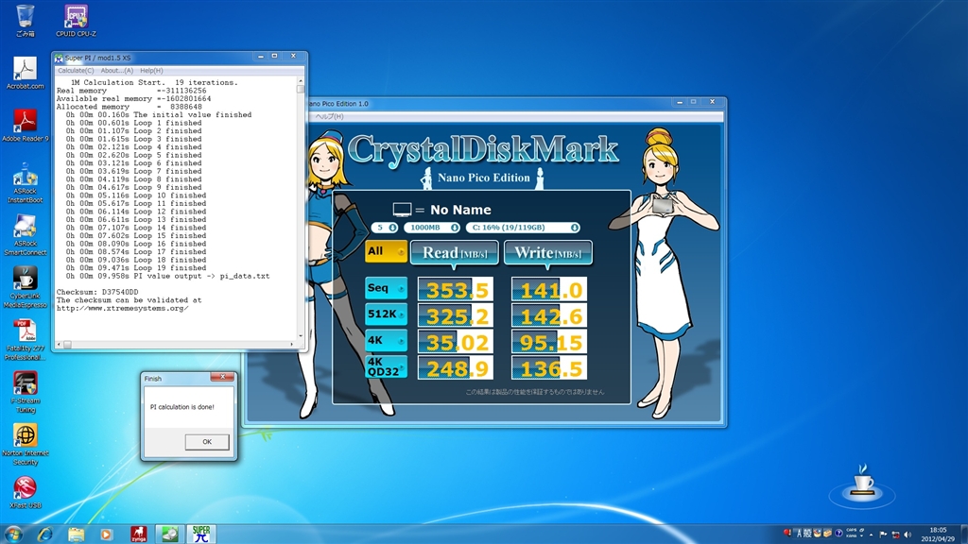Viewport: 968px width, 544px height.
Task: Open the Acrobat.com desktop icon
Action: point(26,73)
